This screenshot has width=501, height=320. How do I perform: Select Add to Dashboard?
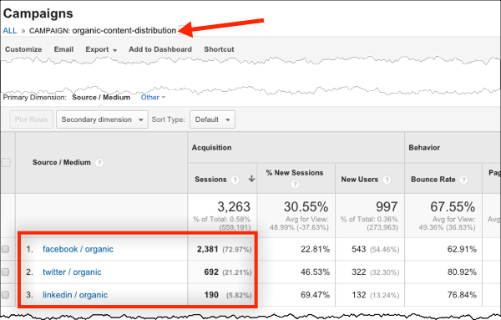coord(160,49)
